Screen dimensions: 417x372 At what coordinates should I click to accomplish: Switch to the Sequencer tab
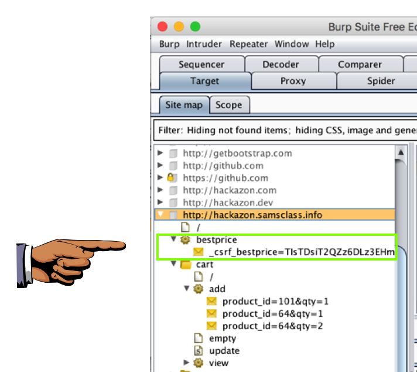(202, 64)
